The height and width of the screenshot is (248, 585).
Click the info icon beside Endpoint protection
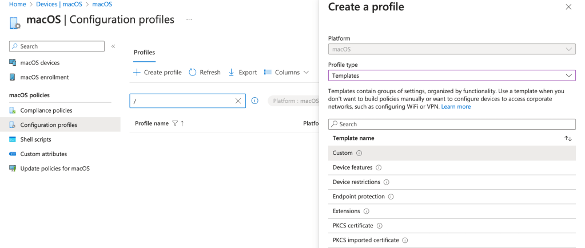(x=391, y=197)
